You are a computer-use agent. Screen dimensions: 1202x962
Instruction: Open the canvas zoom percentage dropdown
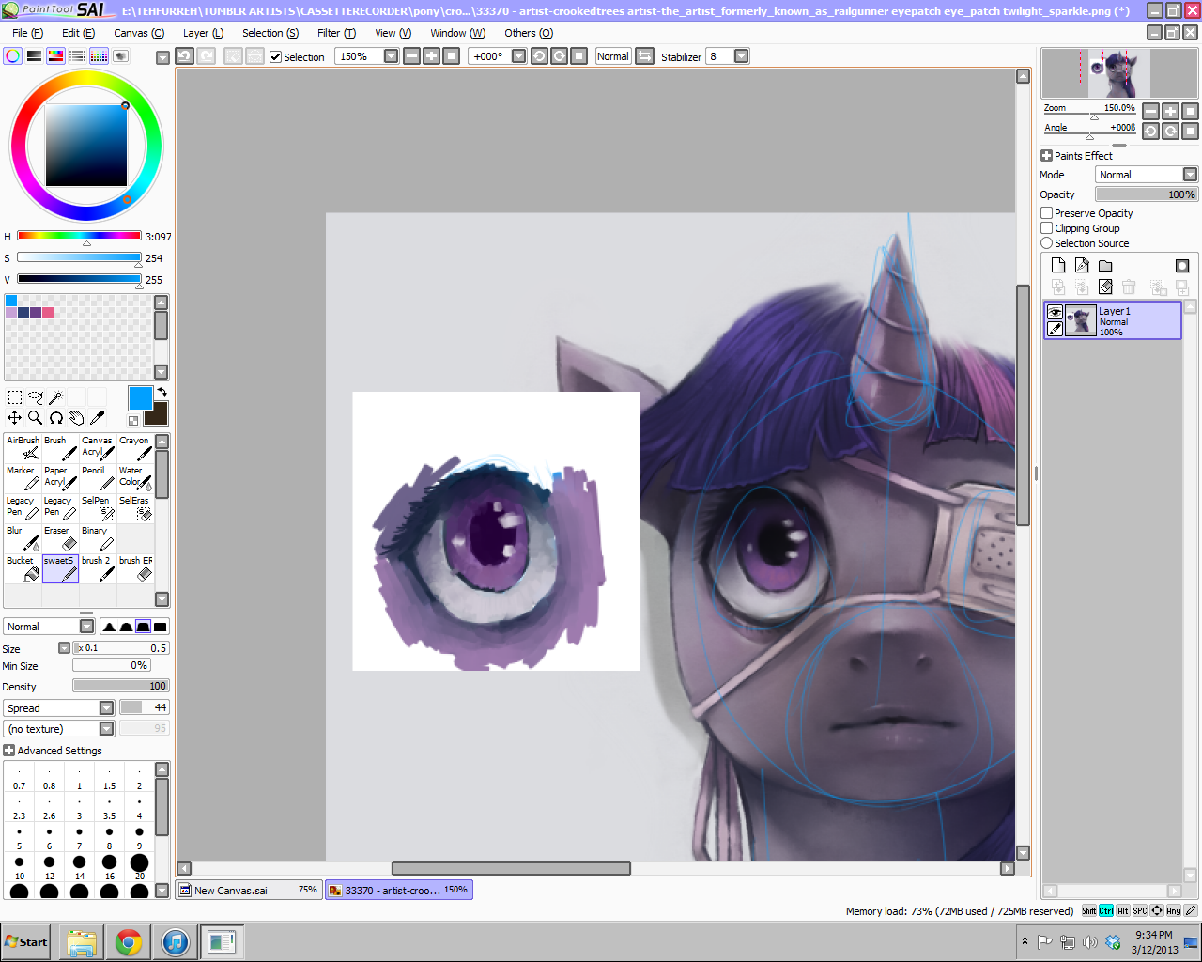click(x=392, y=56)
